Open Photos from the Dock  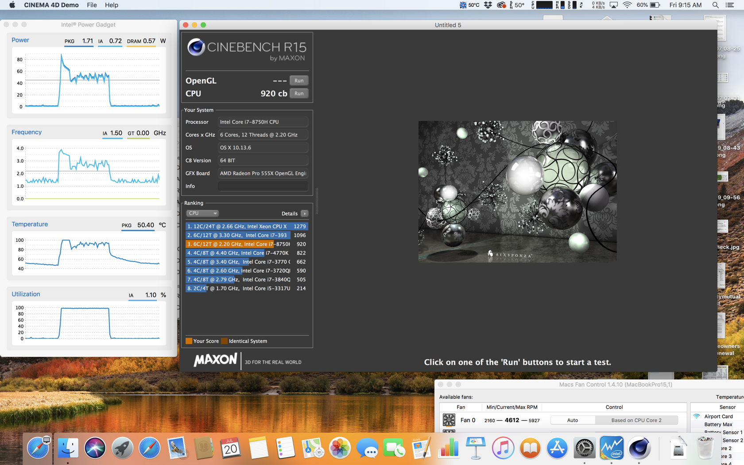tap(340, 448)
